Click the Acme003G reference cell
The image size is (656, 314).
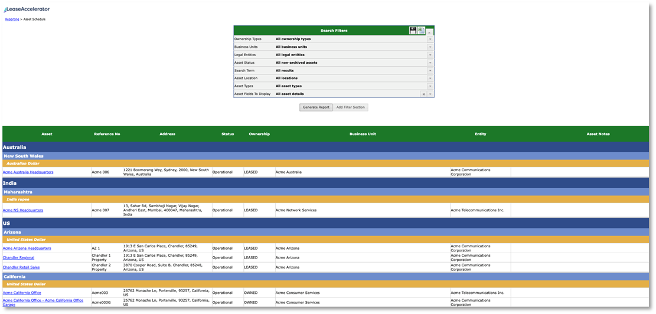(x=107, y=302)
